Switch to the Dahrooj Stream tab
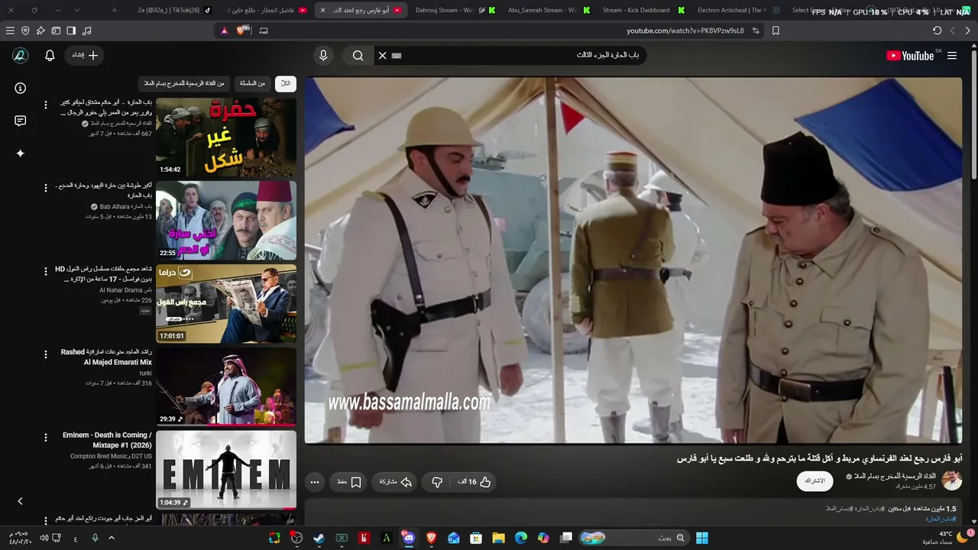 click(x=455, y=10)
